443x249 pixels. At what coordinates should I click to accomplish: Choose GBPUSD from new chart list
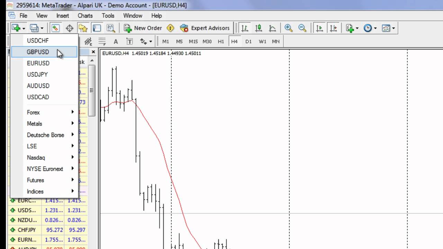tap(44, 52)
